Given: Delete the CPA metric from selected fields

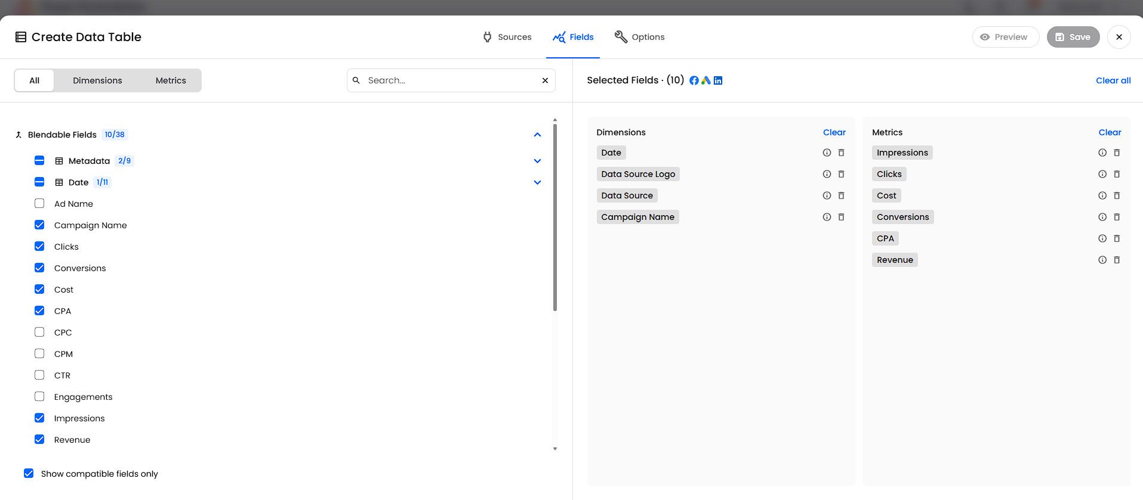Looking at the screenshot, I should click(x=1117, y=238).
